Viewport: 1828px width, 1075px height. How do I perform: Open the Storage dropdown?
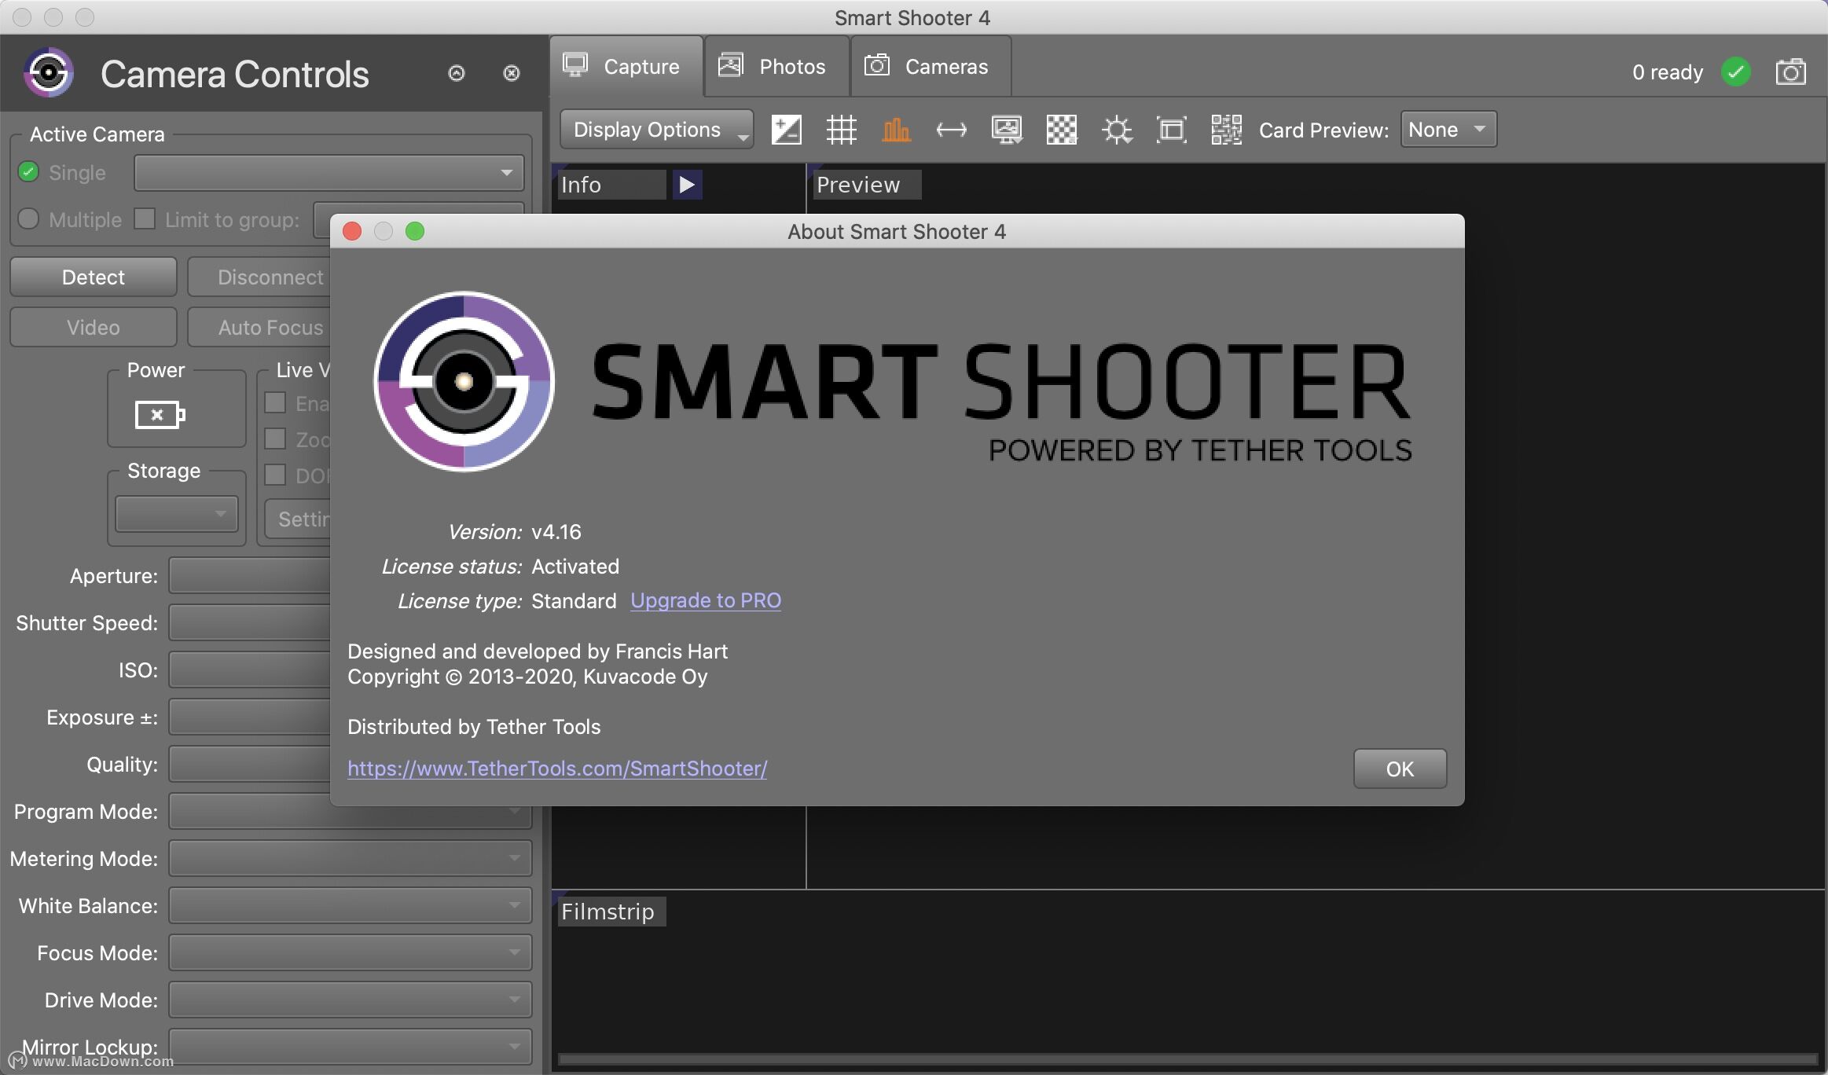tap(177, 514)
